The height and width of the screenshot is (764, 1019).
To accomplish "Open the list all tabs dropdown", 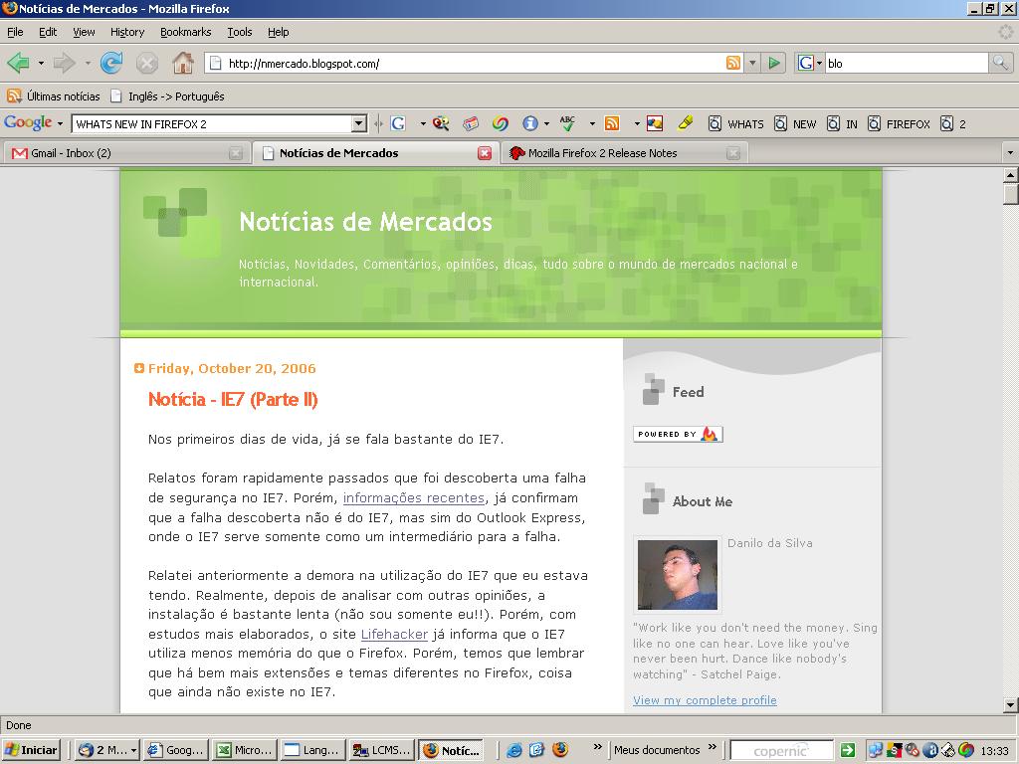I will click(1010, 152).
